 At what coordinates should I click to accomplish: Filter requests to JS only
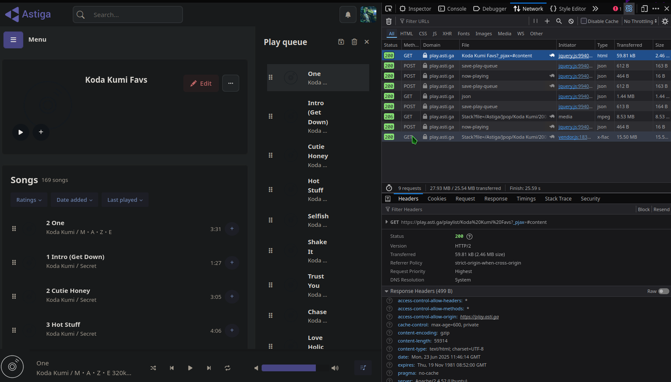435,34
